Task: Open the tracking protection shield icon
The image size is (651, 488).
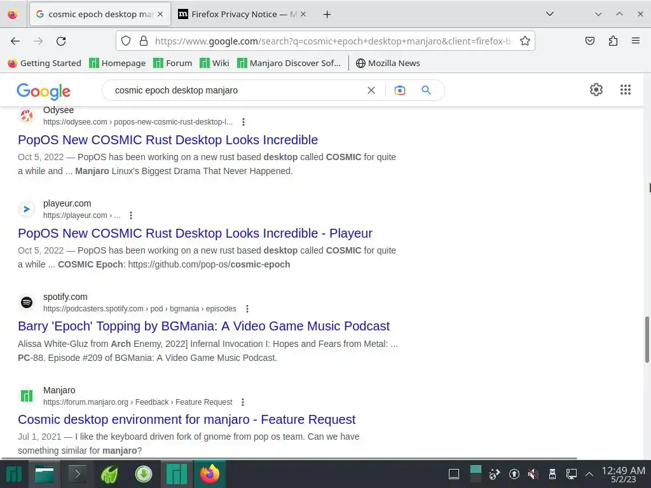Action: click(x=126, y=41)
